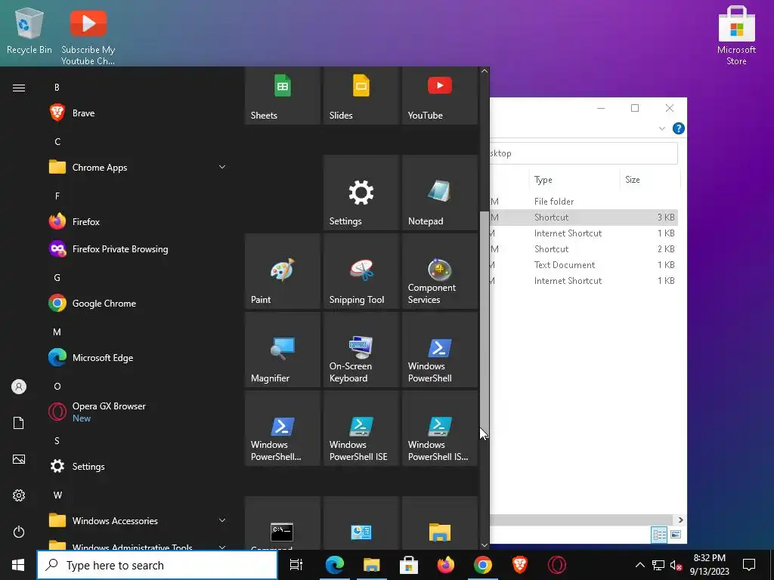
Task: Select the File folder row in Explorer
Action: point(584,201)
